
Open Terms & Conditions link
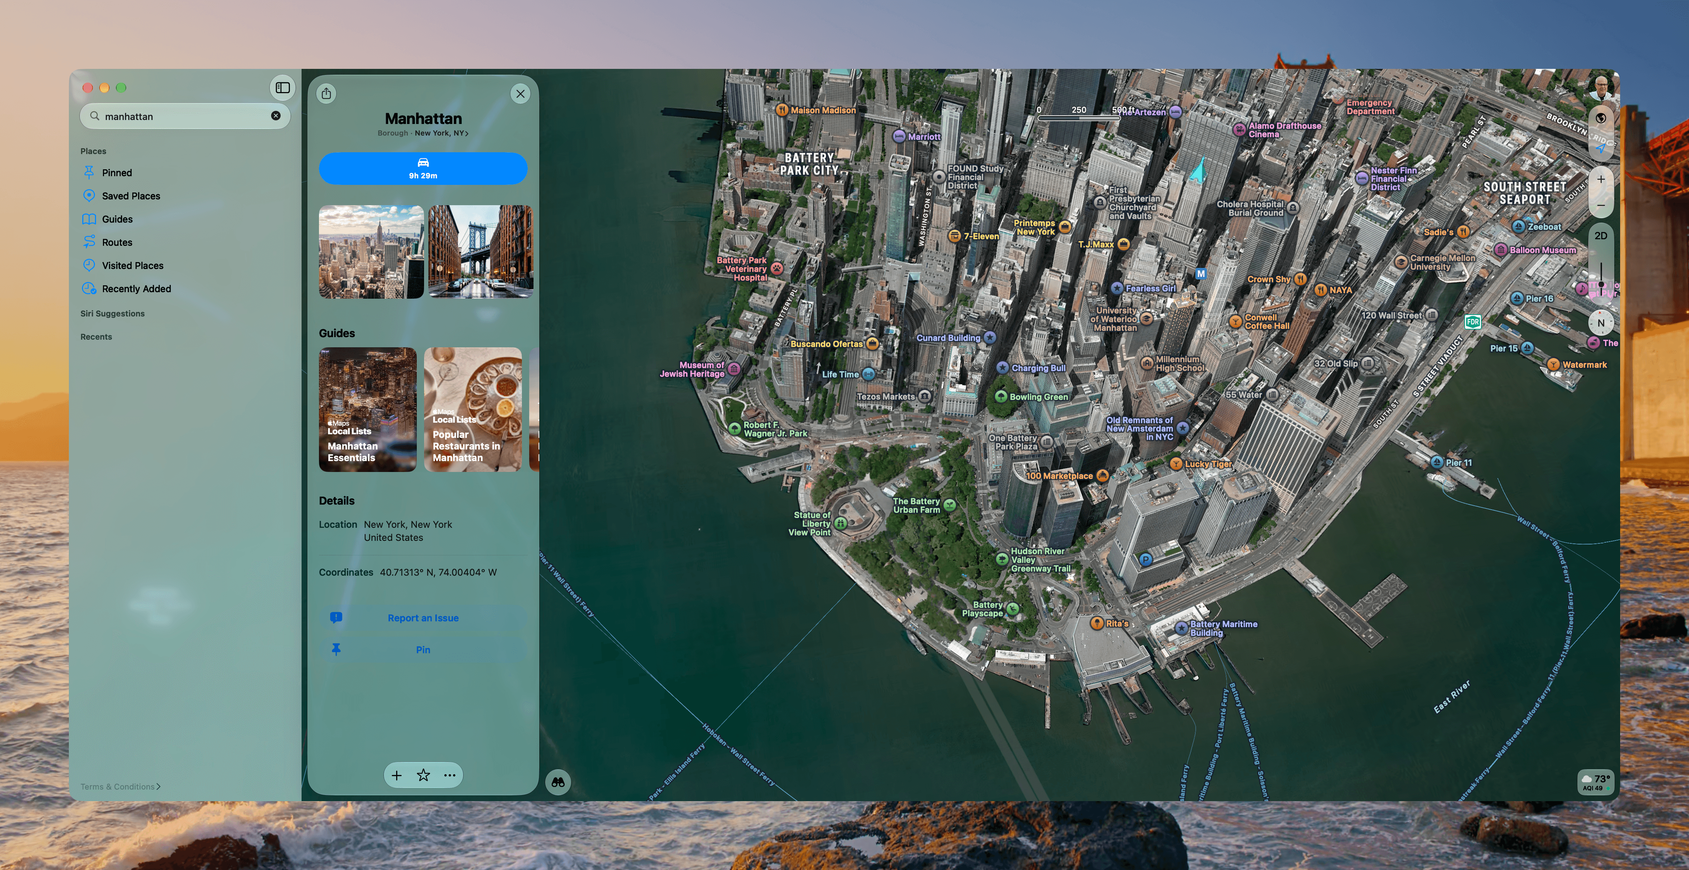[x=120, y=787]
